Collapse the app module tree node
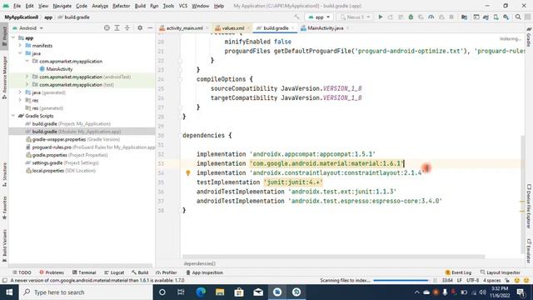The width and height of the screenshot is (533, 300). (13, 37)
